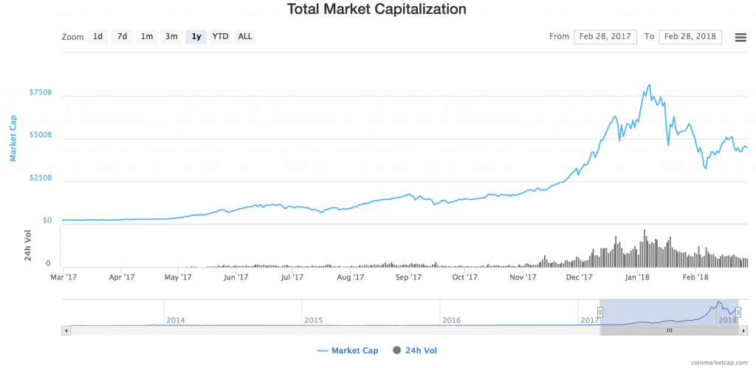Screen dimensions: 756x368
Task: Click the Market Cap blue line legend marker
Action: pos(323,350)
